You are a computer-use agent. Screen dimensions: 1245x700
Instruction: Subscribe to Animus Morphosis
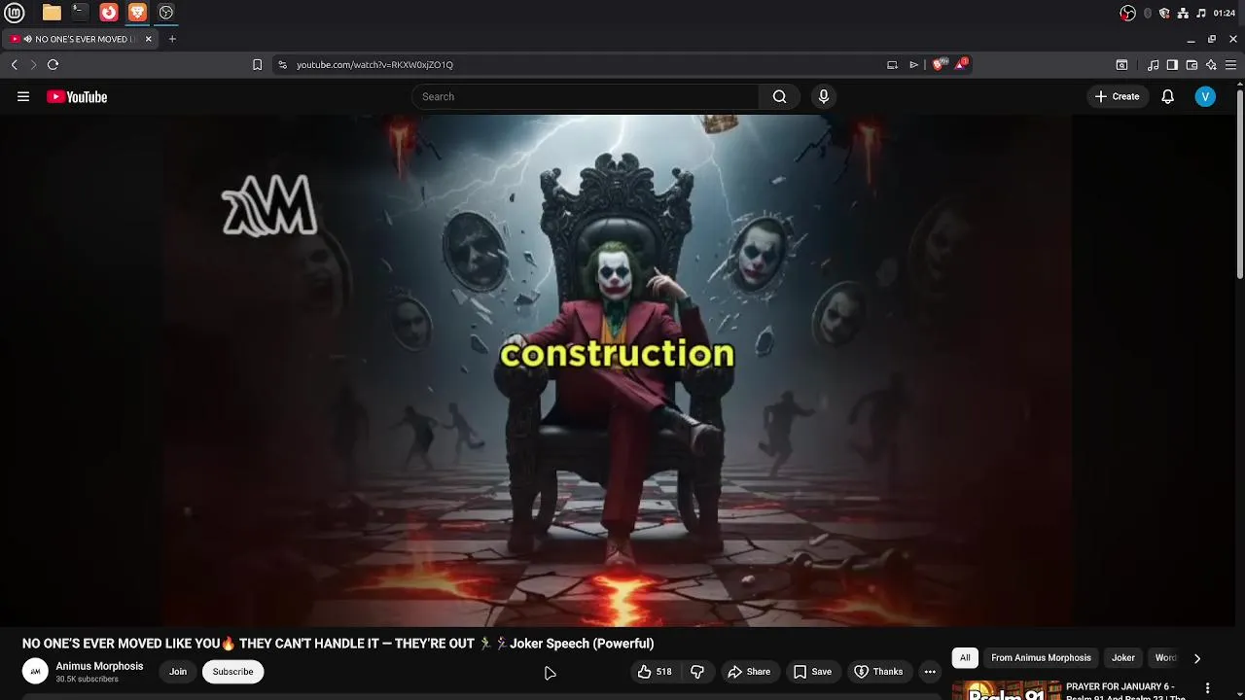click(x=232, y=672)
